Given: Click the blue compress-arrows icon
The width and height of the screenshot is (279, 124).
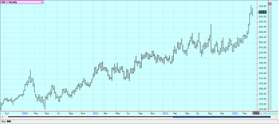Looking at the screenshot, I should (x=269, y=113).
